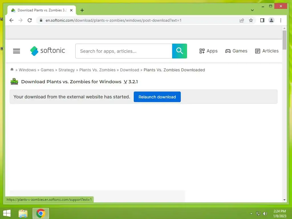
Task: Maximize the Chrome window
Action: [x=271, y=6]
